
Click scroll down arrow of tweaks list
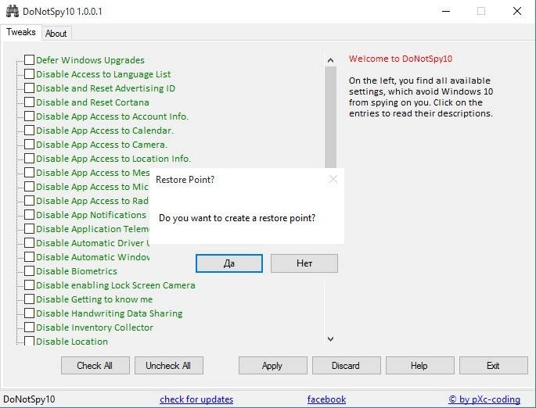(x=330, y=338)
